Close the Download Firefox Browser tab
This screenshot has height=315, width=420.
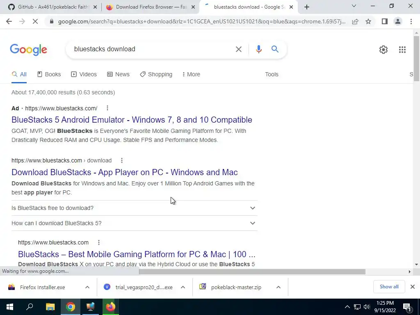(x=193, y=7)
